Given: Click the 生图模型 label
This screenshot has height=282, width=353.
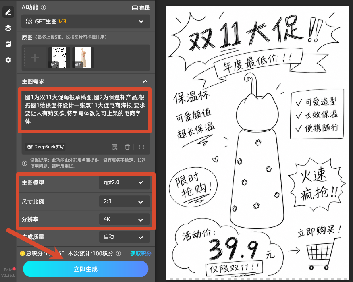Looking at the screenshot, I should point(33,182).
